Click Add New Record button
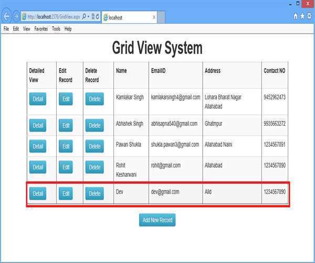Screen dimensions: 315x263 coord(157,220)
